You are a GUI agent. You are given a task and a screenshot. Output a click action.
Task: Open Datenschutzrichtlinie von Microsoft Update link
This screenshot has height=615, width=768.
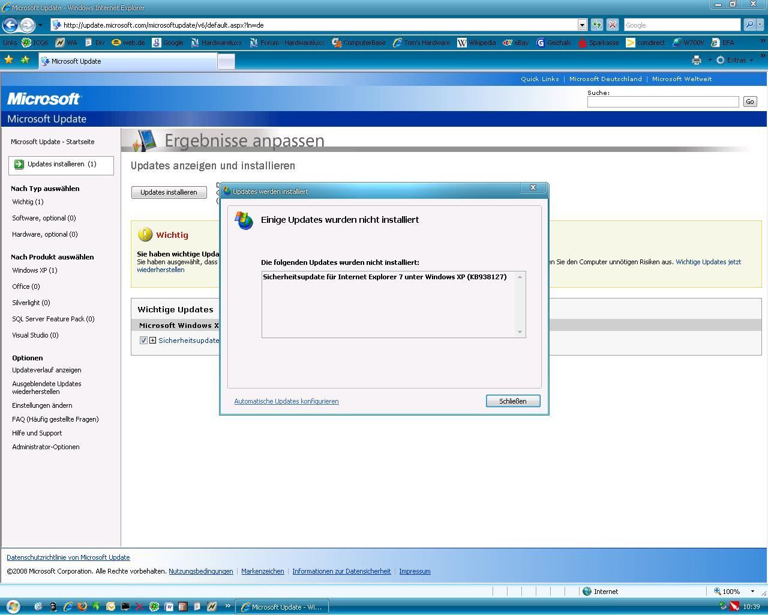click(x=68, y=557)
